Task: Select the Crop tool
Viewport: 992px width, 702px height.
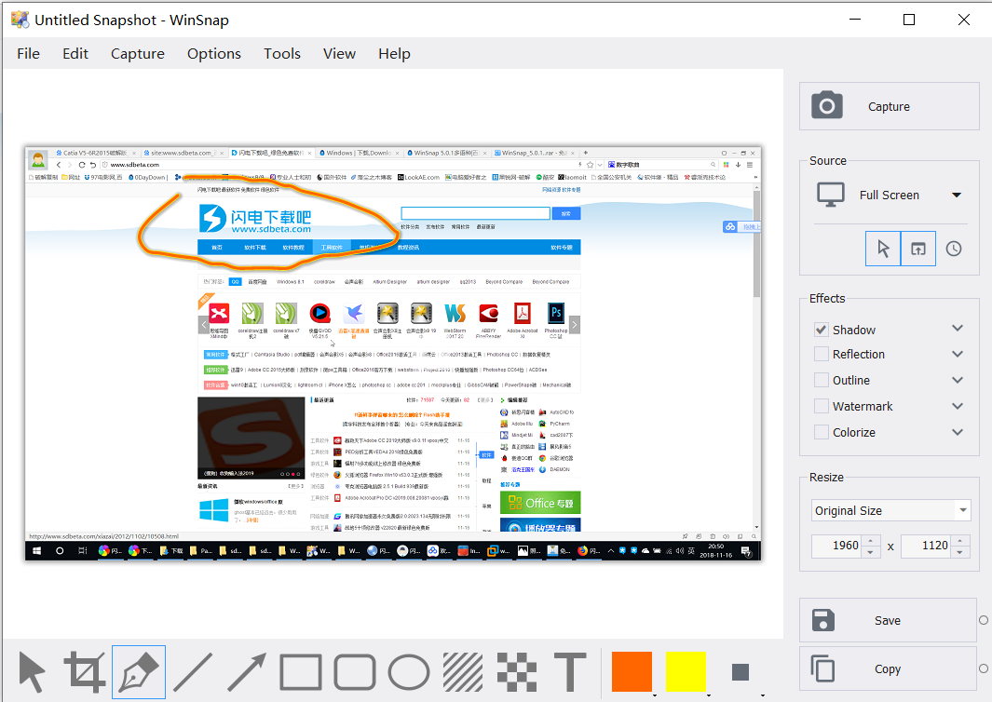Action: click(84, 671)
